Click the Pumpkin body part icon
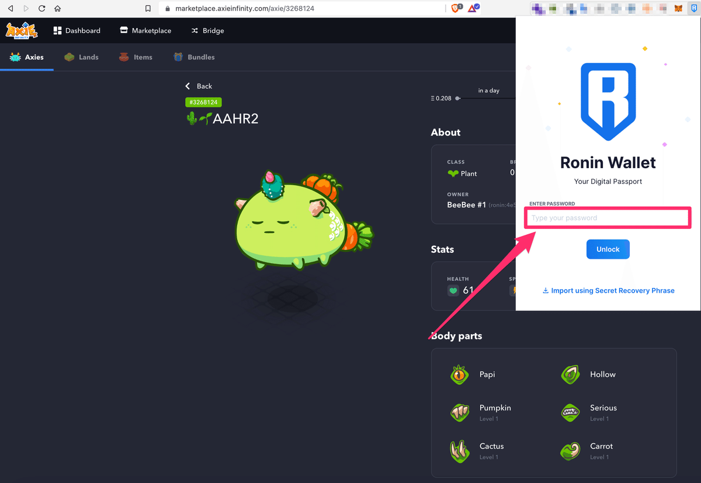 point(460,413)
